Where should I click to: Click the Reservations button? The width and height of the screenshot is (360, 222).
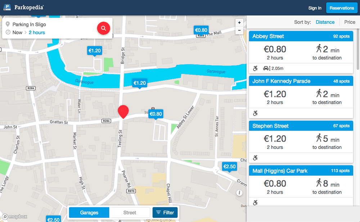(341, 8)
